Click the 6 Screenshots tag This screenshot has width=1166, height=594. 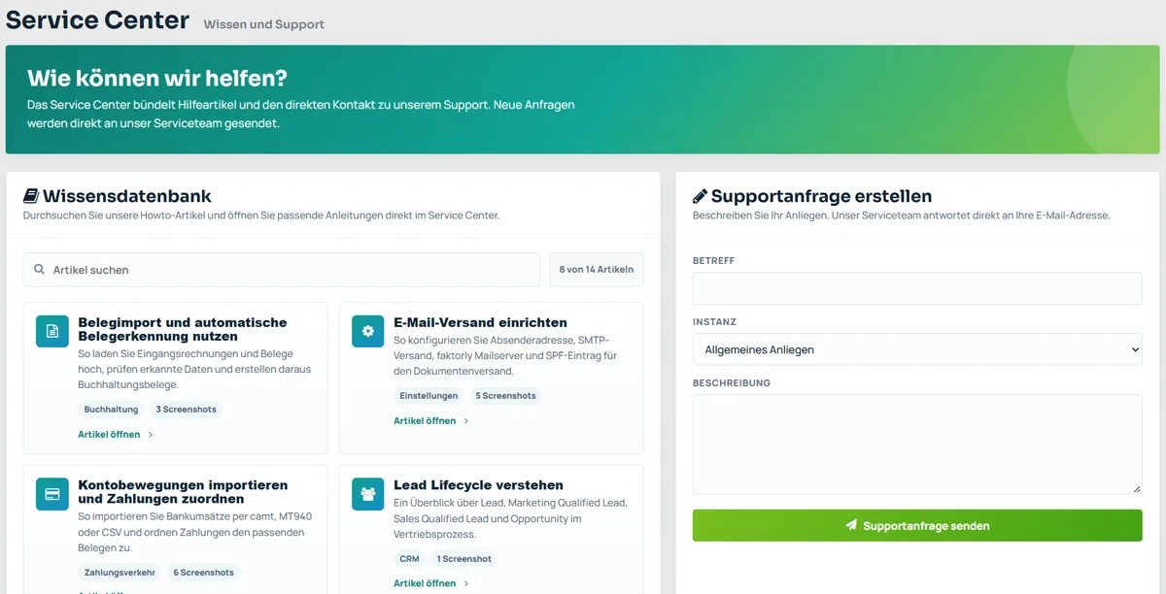pos(204,573)
